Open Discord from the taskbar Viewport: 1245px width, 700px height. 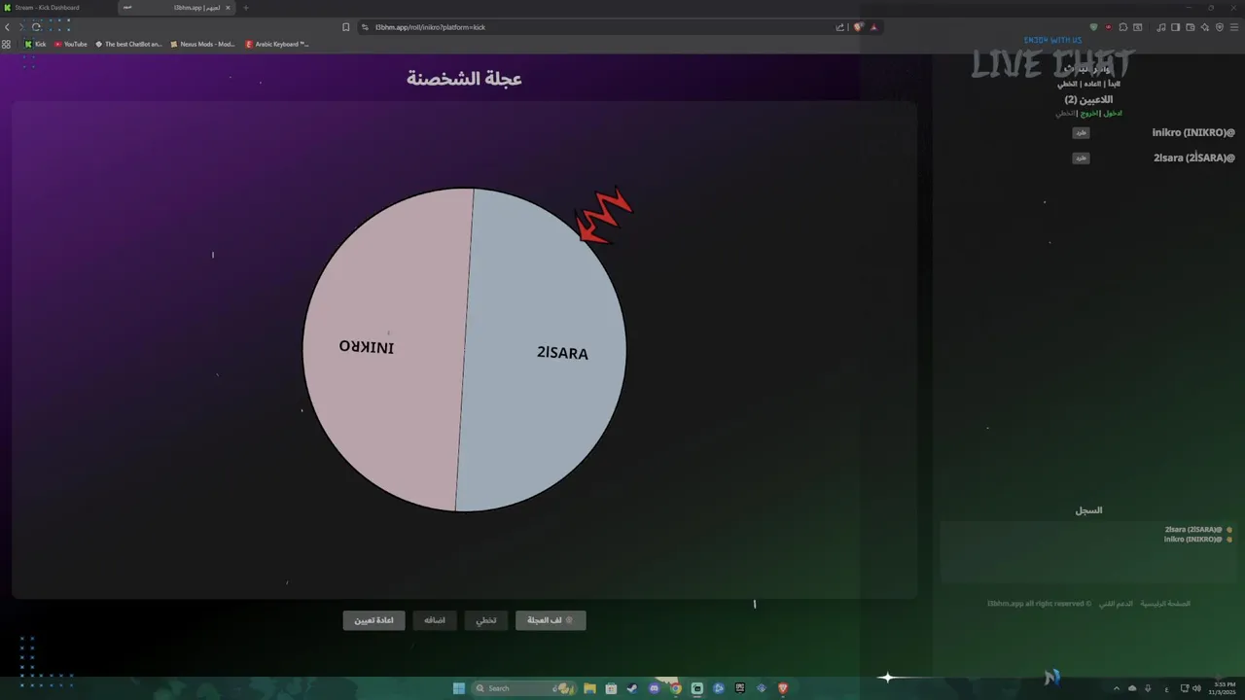click(x=654, y=688)
